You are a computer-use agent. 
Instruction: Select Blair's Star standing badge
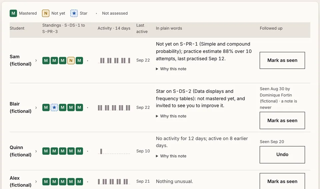54,107
